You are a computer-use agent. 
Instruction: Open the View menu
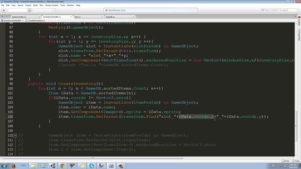[14, 5]
